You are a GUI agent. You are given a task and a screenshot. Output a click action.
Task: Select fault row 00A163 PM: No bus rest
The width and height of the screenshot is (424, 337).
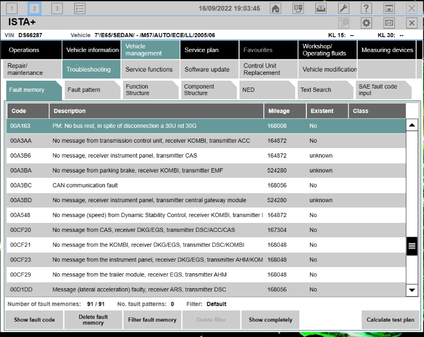point(206,126)
